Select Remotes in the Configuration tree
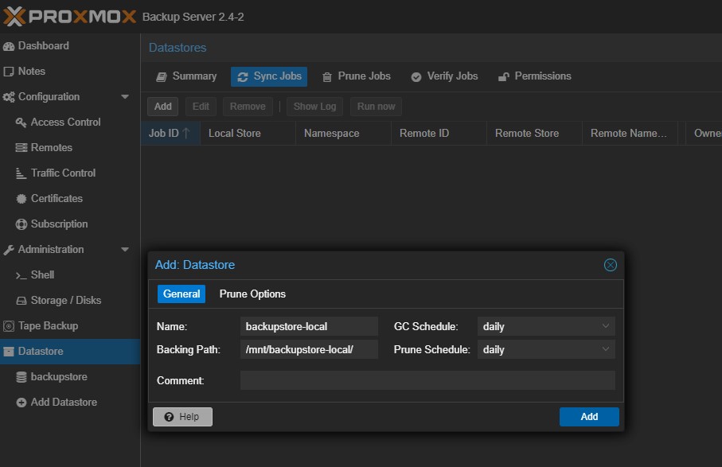The image size is (722, 467). coord(51,148)
